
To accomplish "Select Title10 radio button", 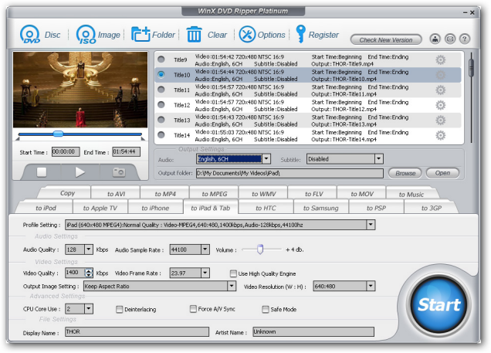I will [161, 74].
